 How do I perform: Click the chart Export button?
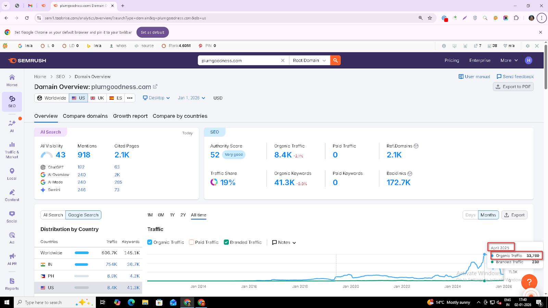tap(514, 215)
